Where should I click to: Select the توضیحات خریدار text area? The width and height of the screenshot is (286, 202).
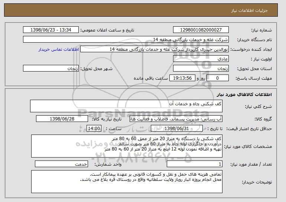pyautogui.click(x=127, y=182)
